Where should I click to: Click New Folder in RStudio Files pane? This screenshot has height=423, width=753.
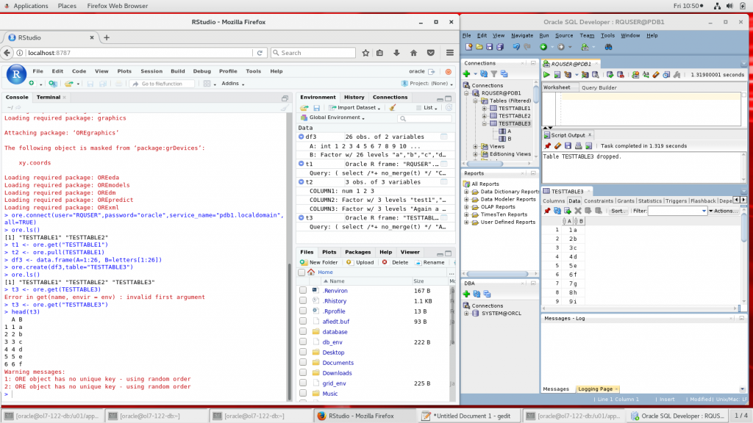click(x=319, y=263)
